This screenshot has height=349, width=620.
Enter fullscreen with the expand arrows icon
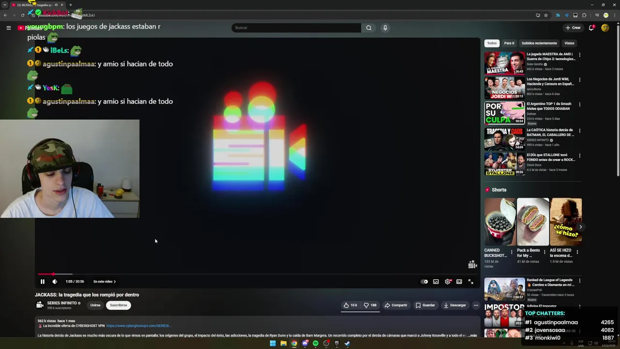point(471,282)
